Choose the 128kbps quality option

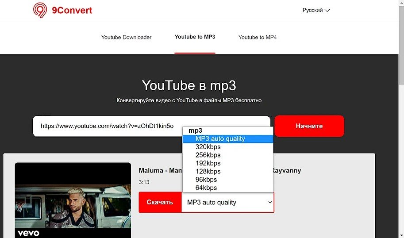(228, 172)
